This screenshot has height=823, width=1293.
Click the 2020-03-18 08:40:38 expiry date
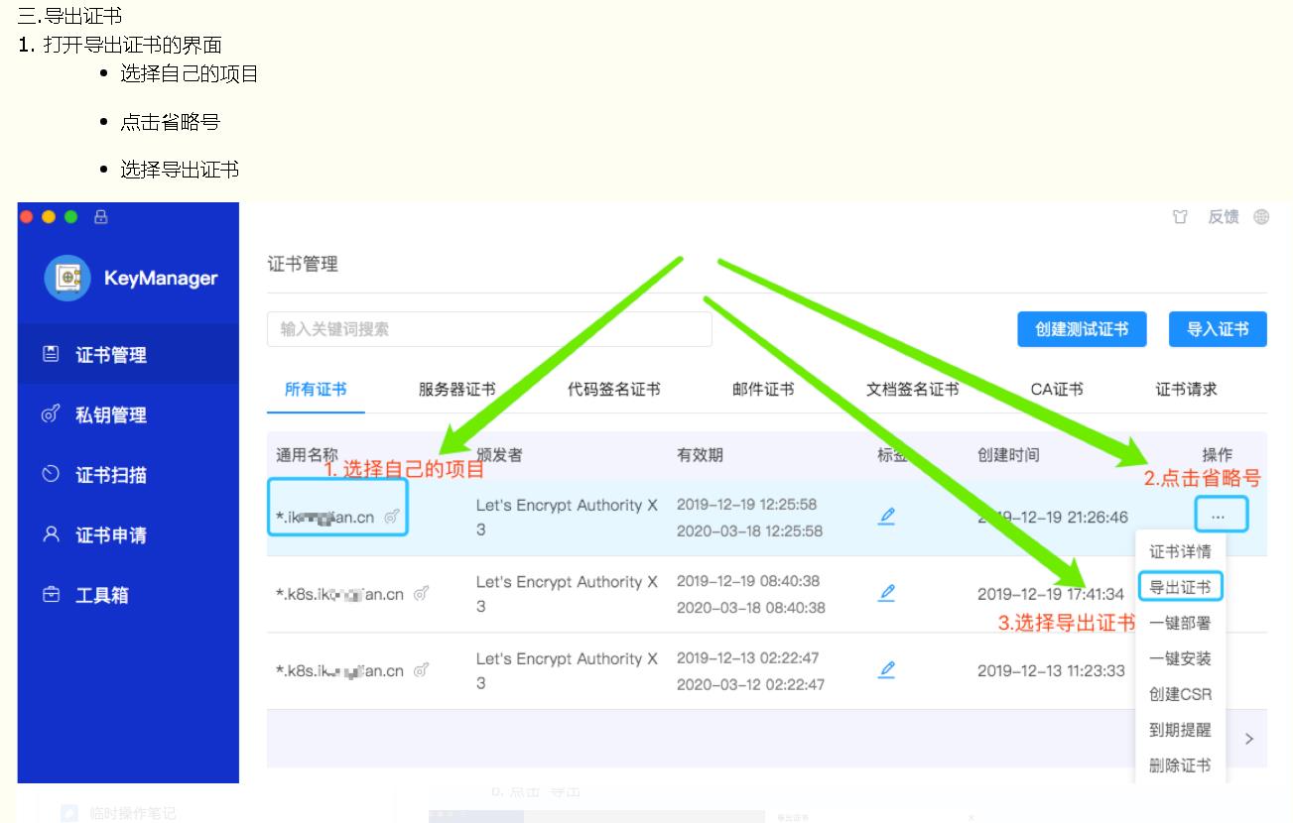point(750,607)
